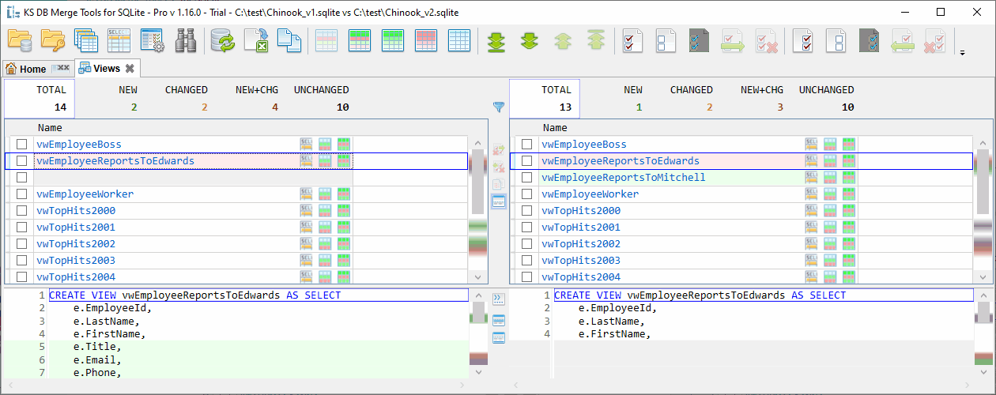Check left vwTopHits2002 checkbox

pos(22,243)
